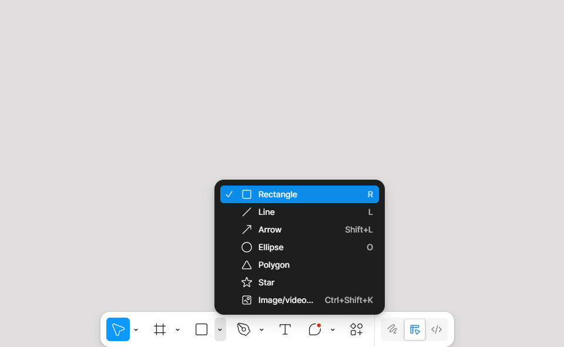Viewport: 564px width, 347px height.
Task: Select the Comment tool with red dot
Action: pos(315,329)
